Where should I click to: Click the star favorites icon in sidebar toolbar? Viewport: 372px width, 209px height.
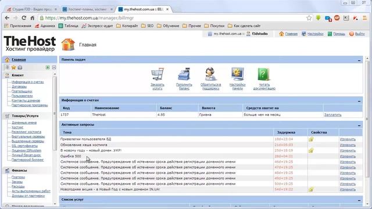(13, 67)
